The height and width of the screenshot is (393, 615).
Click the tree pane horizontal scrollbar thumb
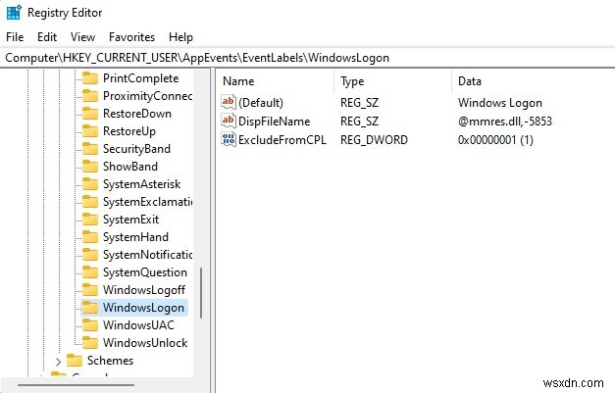click(76, 385)
